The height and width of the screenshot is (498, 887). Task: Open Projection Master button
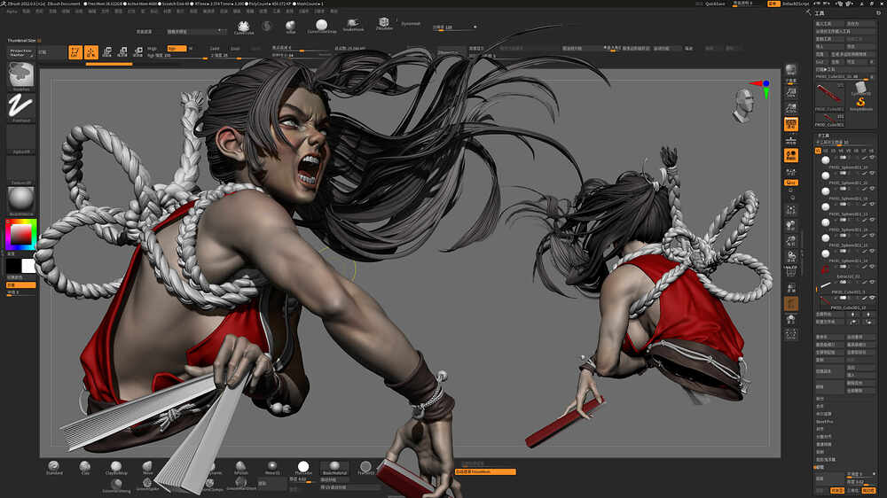coord(21,52)
